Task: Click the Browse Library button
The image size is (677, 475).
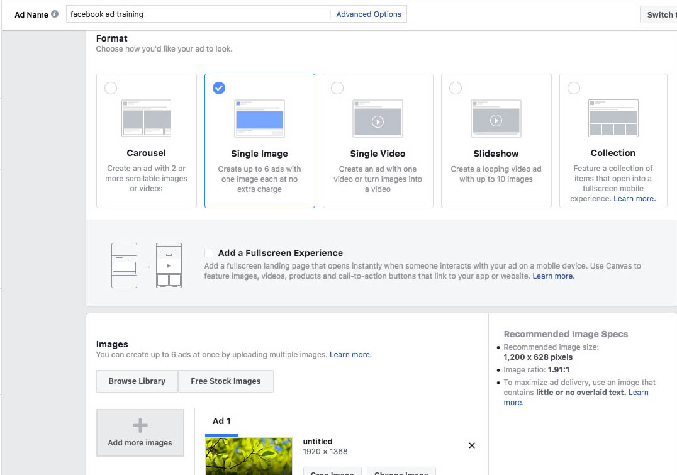Action: click(x=137, y=381)
